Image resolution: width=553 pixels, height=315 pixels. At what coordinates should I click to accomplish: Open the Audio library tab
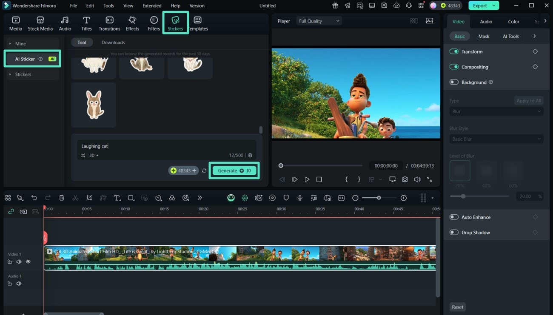tap(65, 23)
